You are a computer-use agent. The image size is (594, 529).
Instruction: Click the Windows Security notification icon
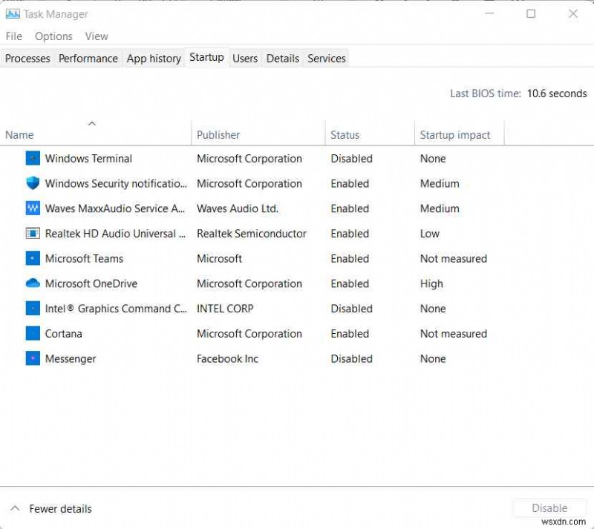point(33,183)
